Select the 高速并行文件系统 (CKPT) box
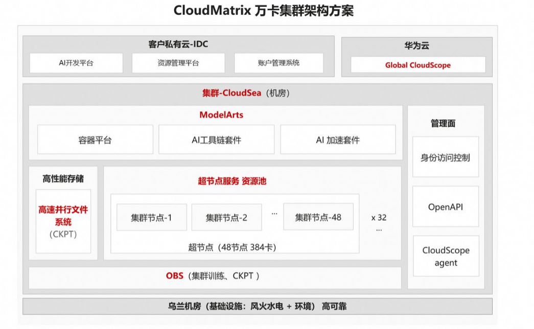534x329 pixels. point(63,221)
